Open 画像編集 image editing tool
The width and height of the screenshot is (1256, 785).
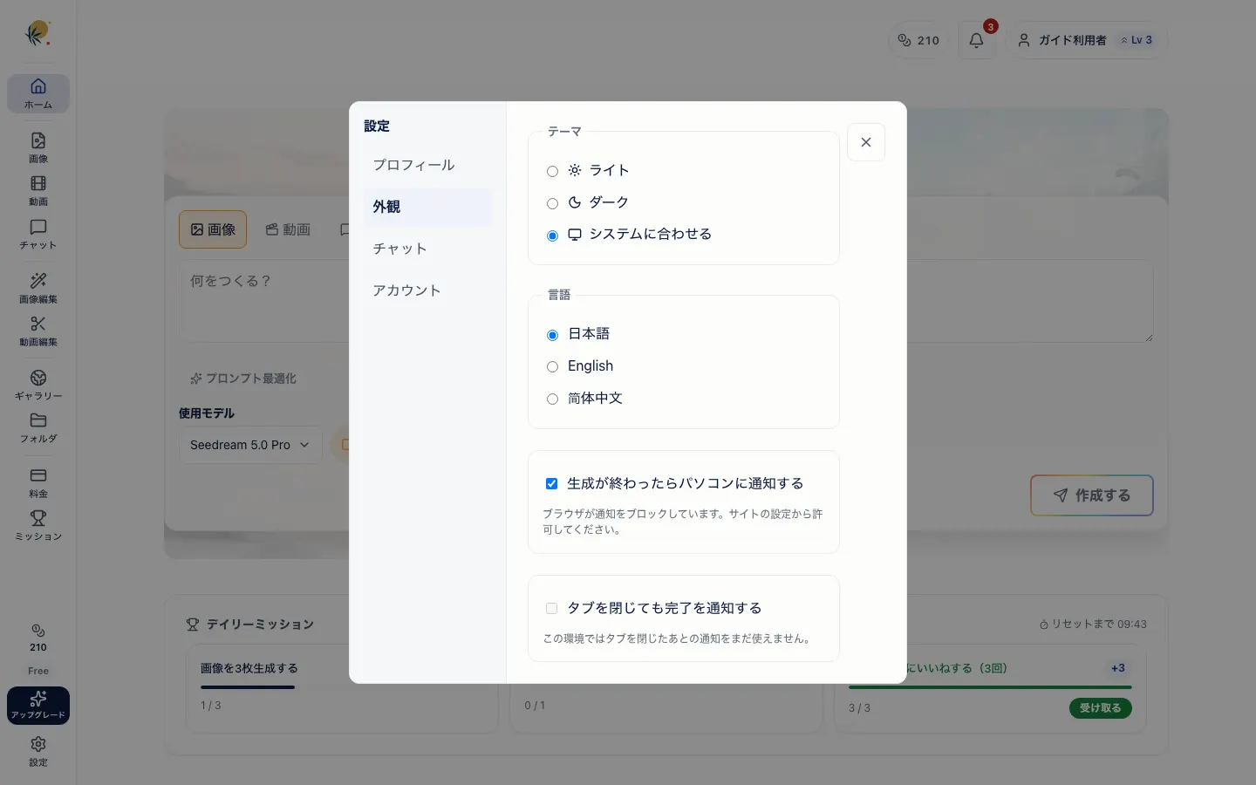[x=38, y=288]
